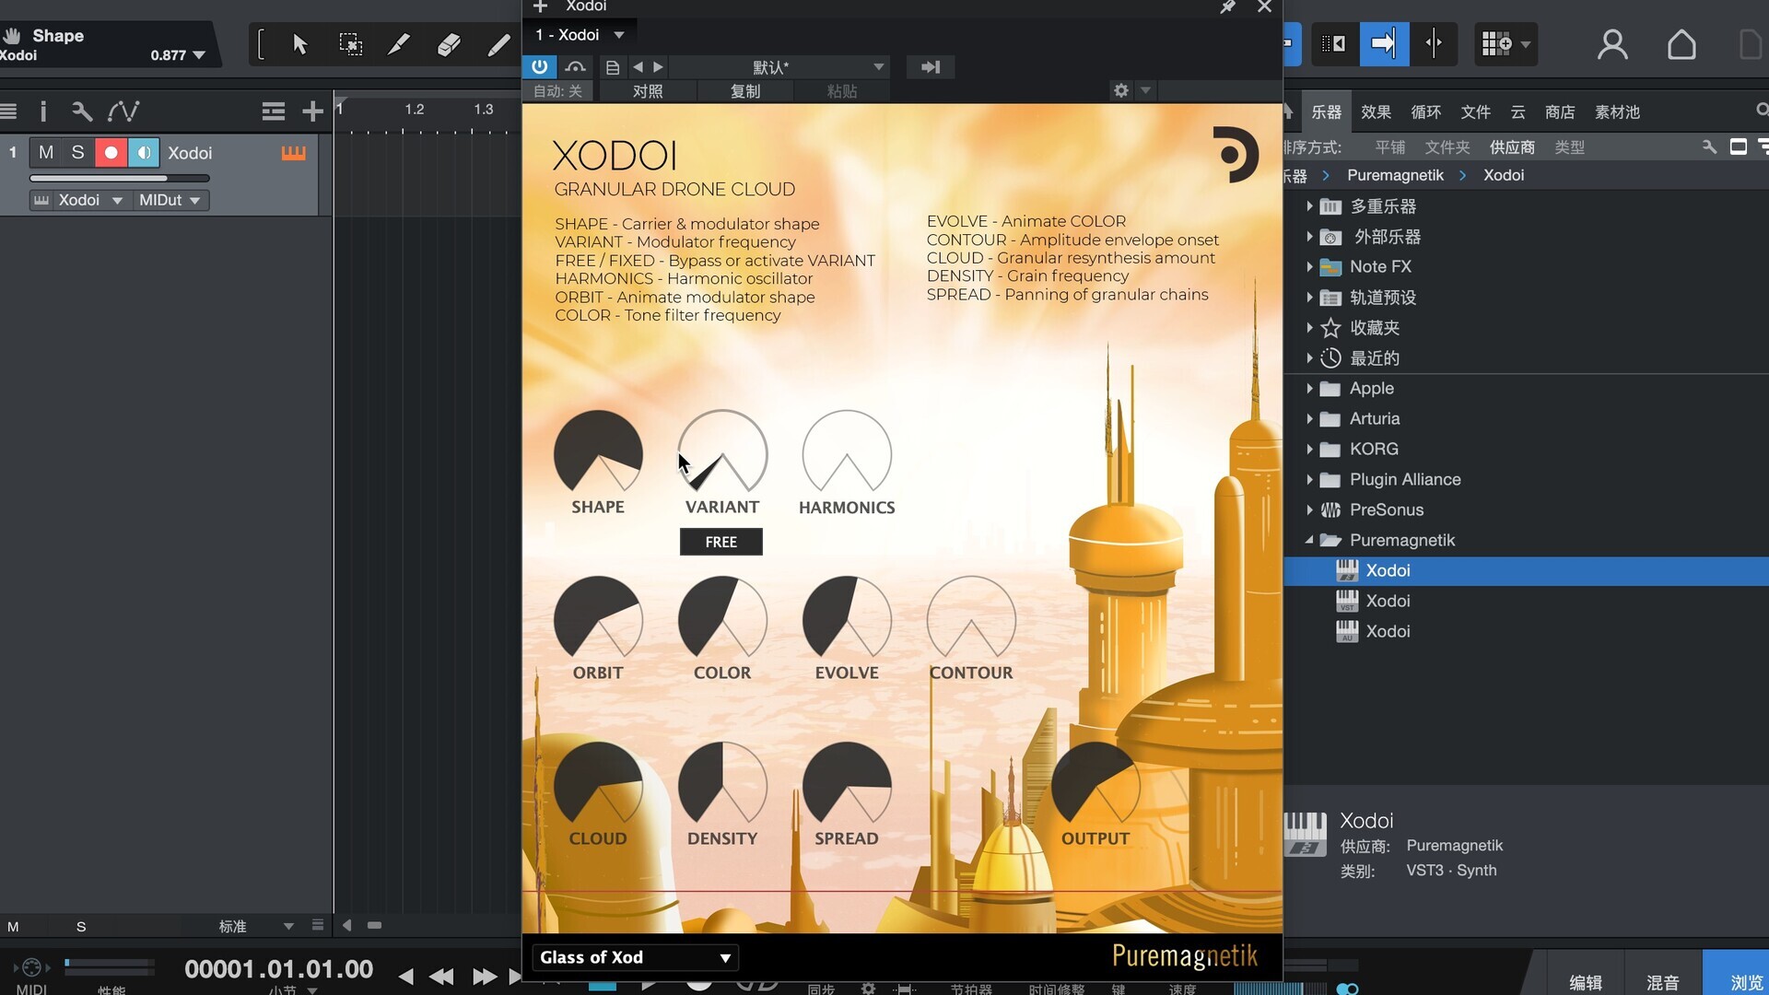Select the Range selection tool

[350, 44]
